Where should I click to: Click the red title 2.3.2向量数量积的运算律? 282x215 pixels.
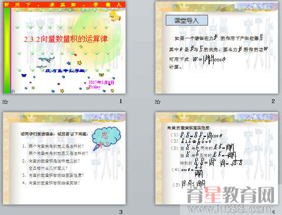pos(66,39)
